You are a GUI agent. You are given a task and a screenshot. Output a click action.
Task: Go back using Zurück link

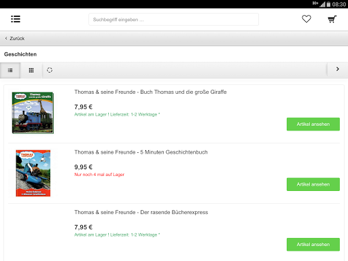click(17, 39)
